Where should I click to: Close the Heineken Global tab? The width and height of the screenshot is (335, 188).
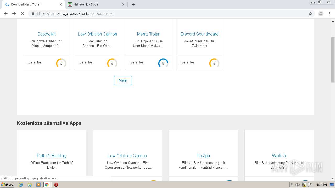point(123,4)
